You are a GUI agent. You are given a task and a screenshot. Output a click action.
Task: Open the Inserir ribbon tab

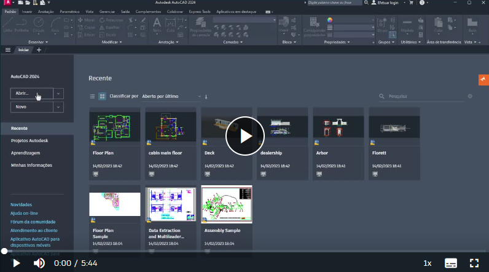point(27,12)
